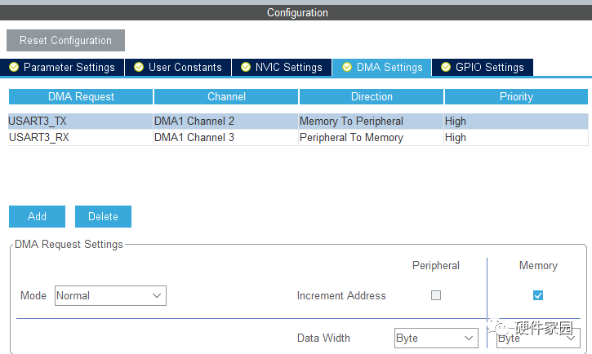The height and width of the screenshot is (354, 592).
Task: Select the USART3_RX DMA request row
Action: pos(79,138)
